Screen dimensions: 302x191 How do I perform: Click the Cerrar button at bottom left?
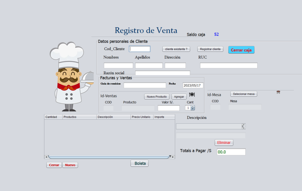pyautogui.click(x=54, y=165)
